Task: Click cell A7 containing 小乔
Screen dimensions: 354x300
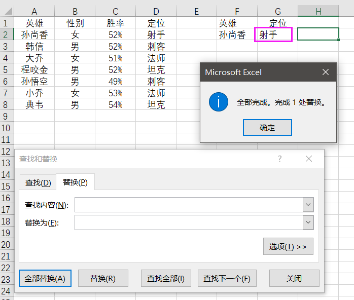Action: coord(34,93)
